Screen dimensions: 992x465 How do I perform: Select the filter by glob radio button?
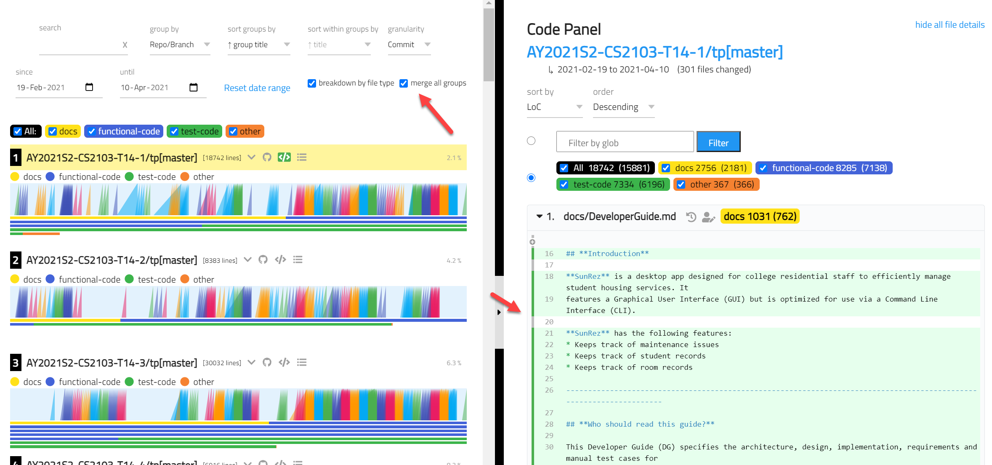tap(531, 141)
